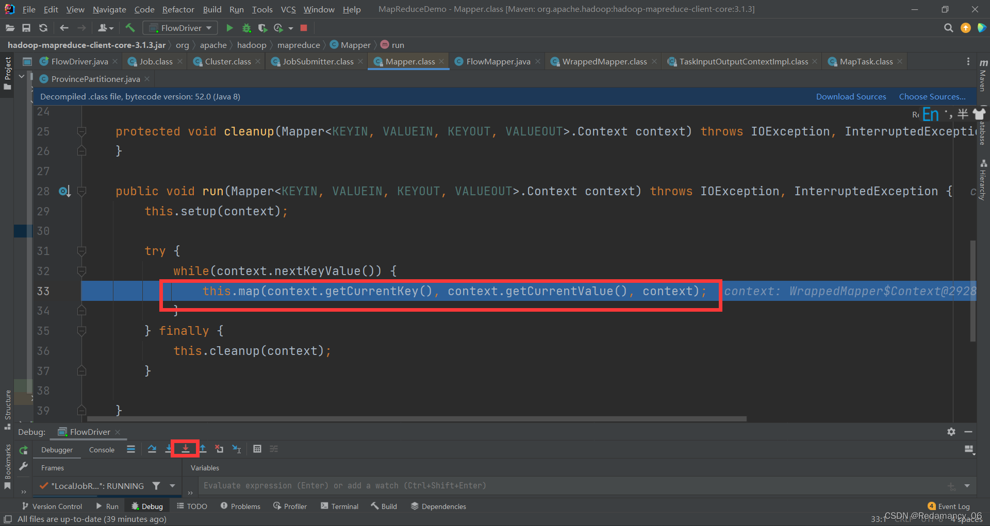Open the Project side panel
The height and width of the screenshot is (526, 990).
(7, 73)
